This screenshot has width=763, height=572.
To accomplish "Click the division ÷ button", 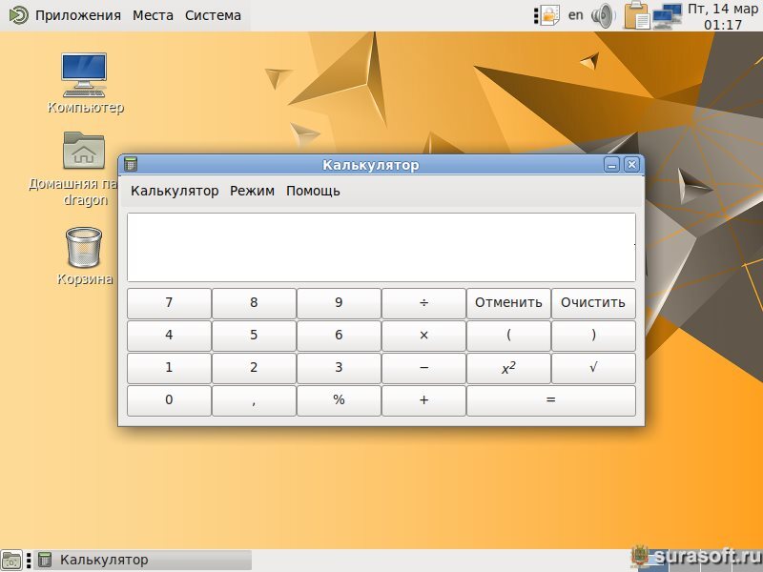I will tap(423, 303).
